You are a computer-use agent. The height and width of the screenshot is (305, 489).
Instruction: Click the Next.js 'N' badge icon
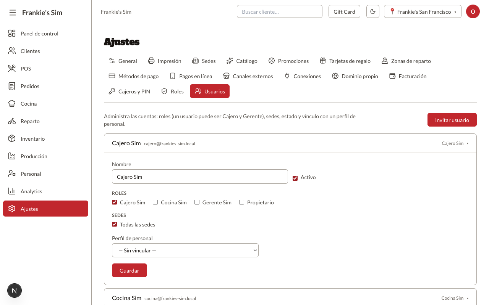coord(15,291)
